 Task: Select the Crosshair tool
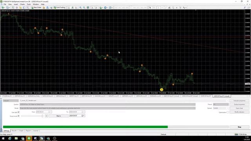[154, 7]
